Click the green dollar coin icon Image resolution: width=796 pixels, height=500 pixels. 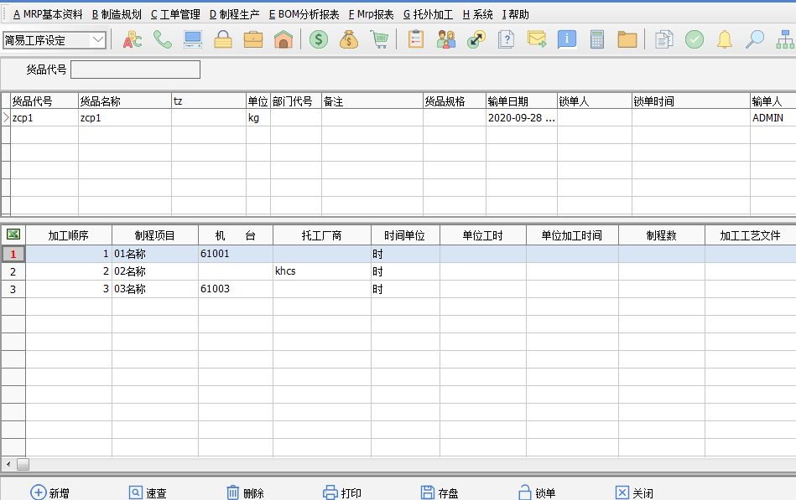[x=319, y=39]
